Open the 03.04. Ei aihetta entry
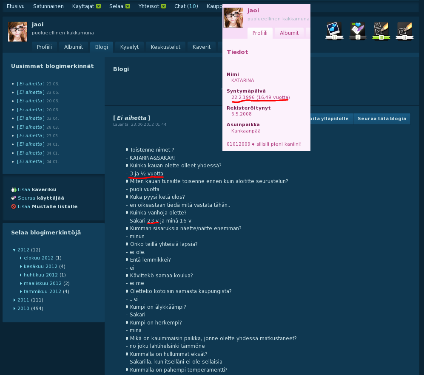The width and height of the screenshot is (424, 375). pyautogui.click(x=31, y=118)
